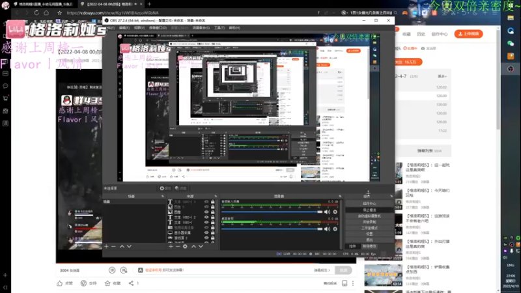Screen dimensions: 521x293
Task: Toggle lock on 图像 source
Action: [213, 212]
